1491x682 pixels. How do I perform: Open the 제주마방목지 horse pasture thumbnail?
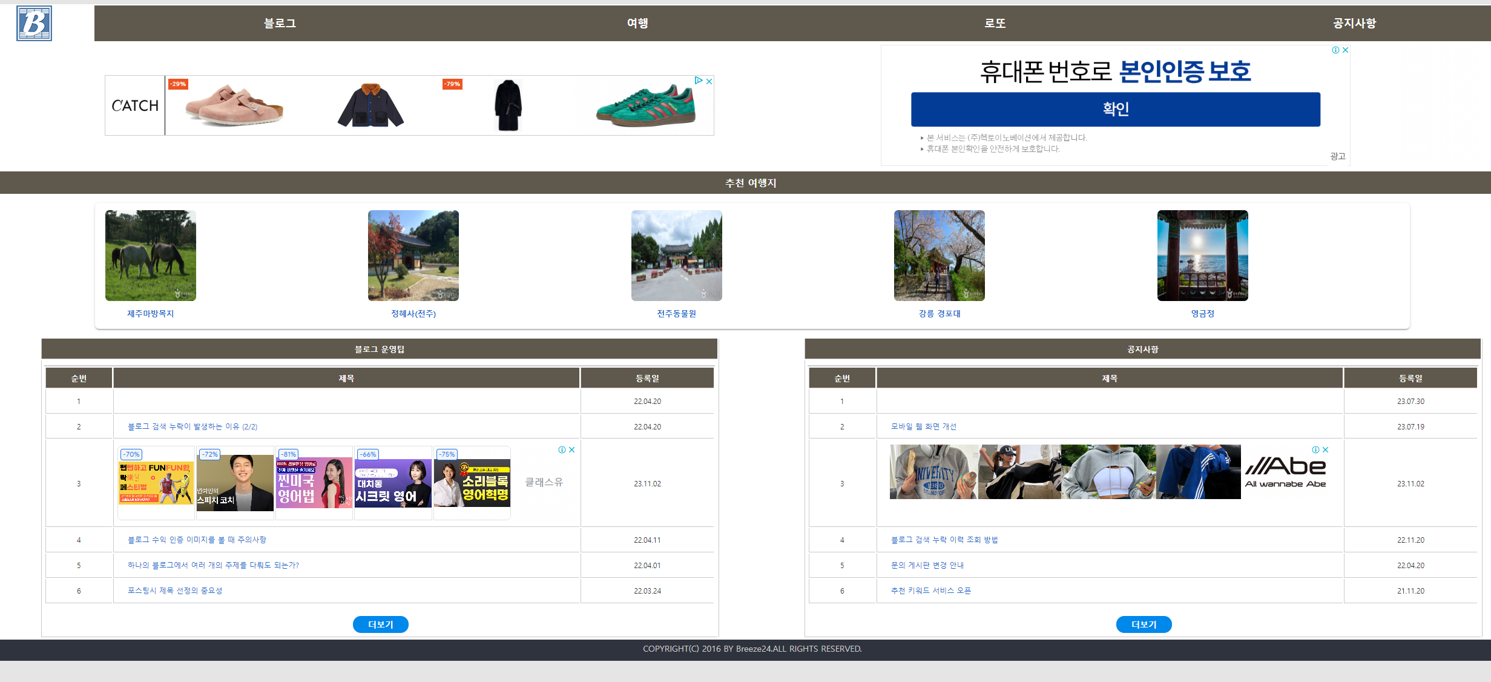(151, 256)
